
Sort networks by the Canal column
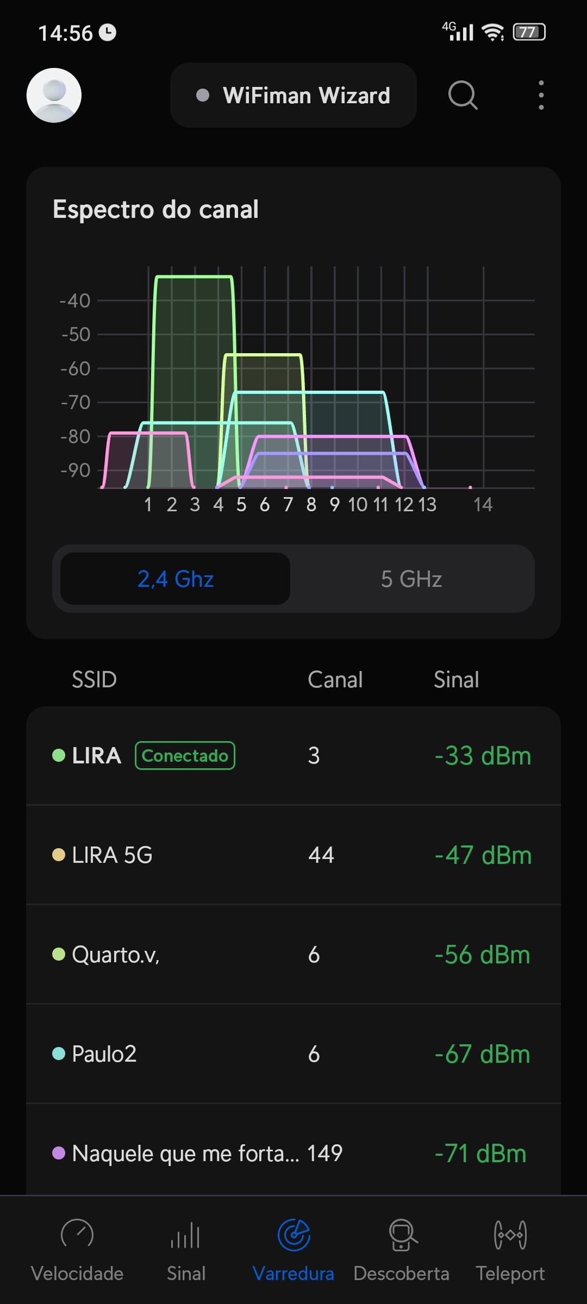[x=335, y=680]
